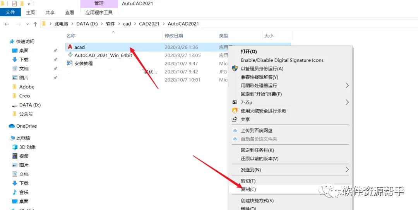The width and height of the screenshot is (418, 210).
Task: Select 创建快捷方式(S)
Action: 257,201
